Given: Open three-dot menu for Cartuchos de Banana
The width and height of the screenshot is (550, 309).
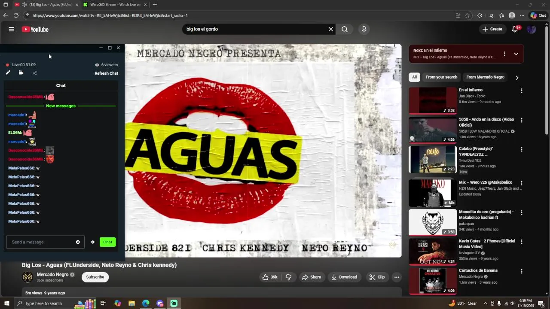Looking at the screenshot, I should (522, 271).
